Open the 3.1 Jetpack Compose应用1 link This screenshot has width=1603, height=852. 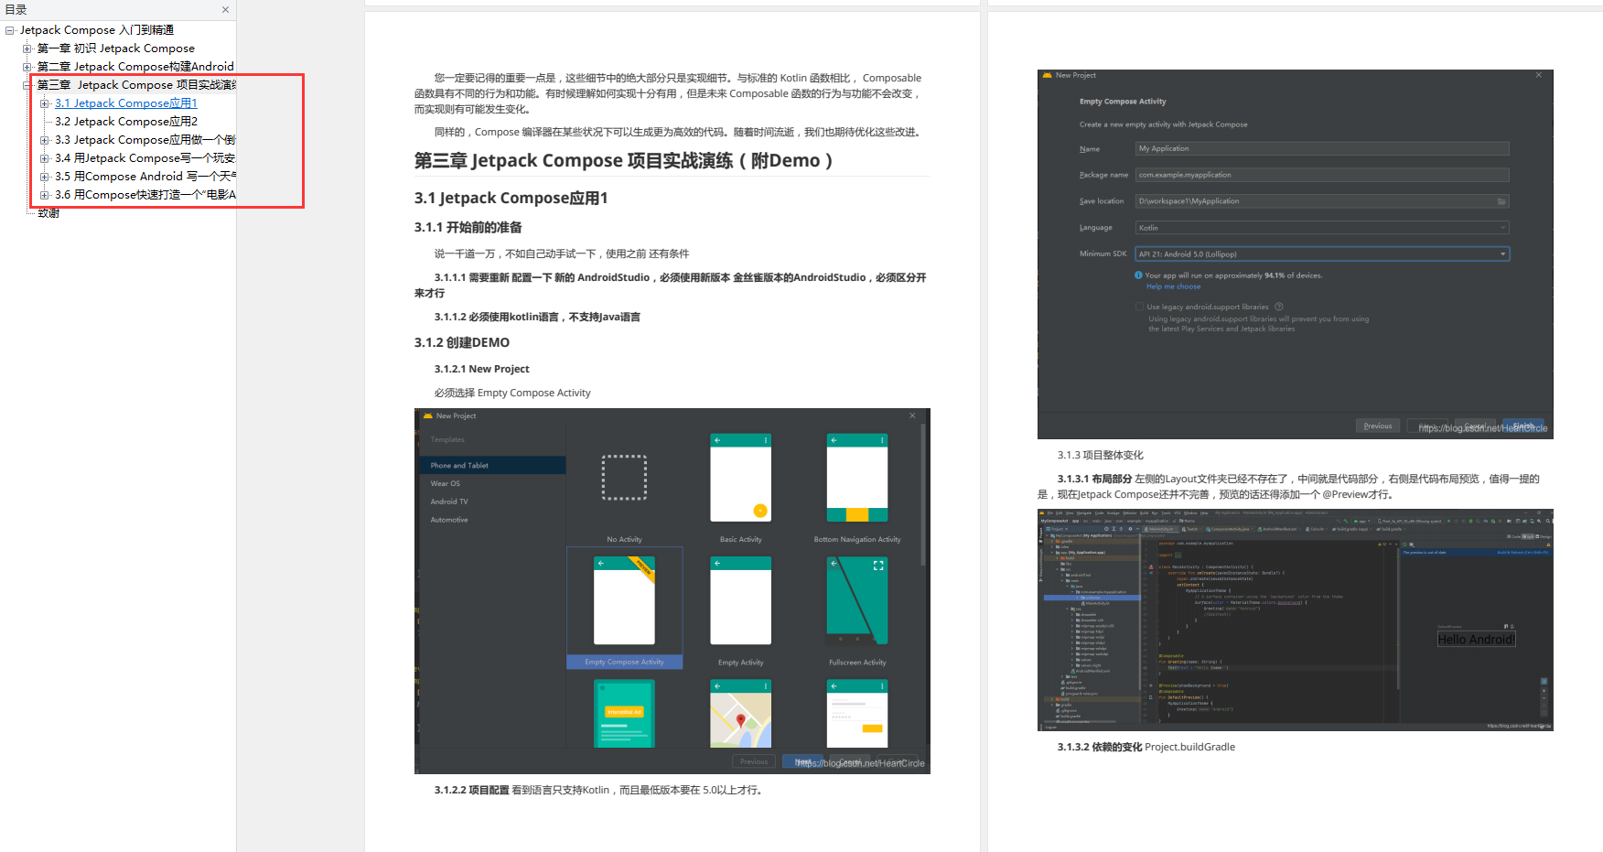coord(126,103)
